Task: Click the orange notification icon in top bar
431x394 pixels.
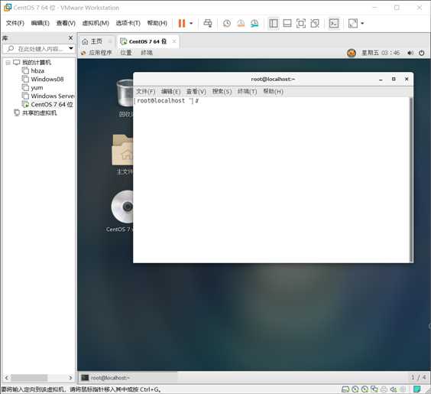Action: (x=352, y=53)
